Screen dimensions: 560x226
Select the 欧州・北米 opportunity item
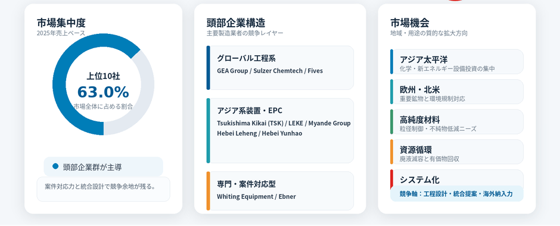(x=457, y=92)
